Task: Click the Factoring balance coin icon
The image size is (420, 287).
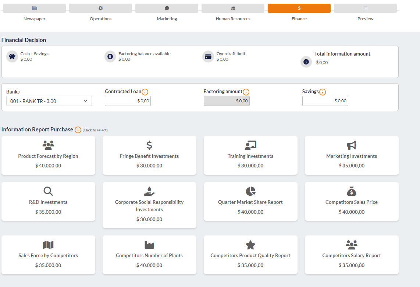Action: point(110,57)
